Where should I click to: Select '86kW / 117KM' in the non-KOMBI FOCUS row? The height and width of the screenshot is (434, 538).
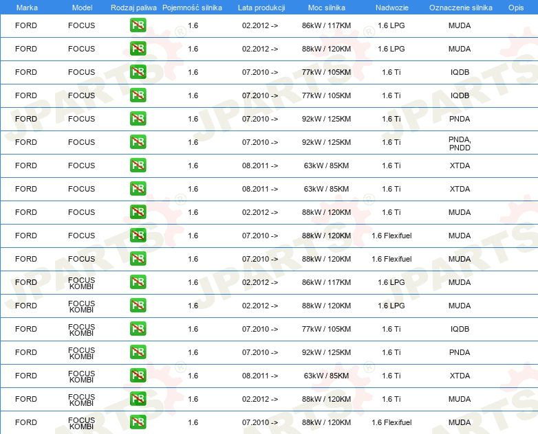tap(326, 25)
